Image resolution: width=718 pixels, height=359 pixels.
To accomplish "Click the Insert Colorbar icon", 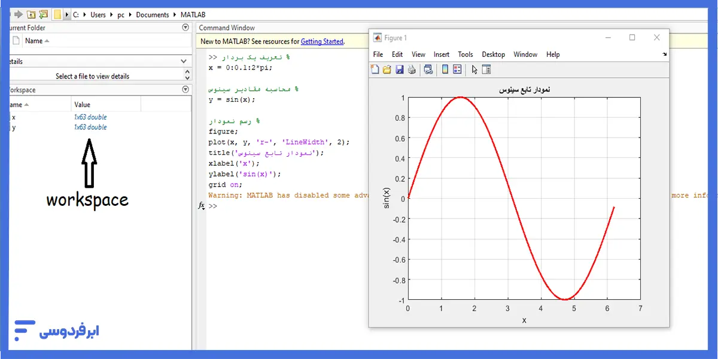I will point(445,69).
